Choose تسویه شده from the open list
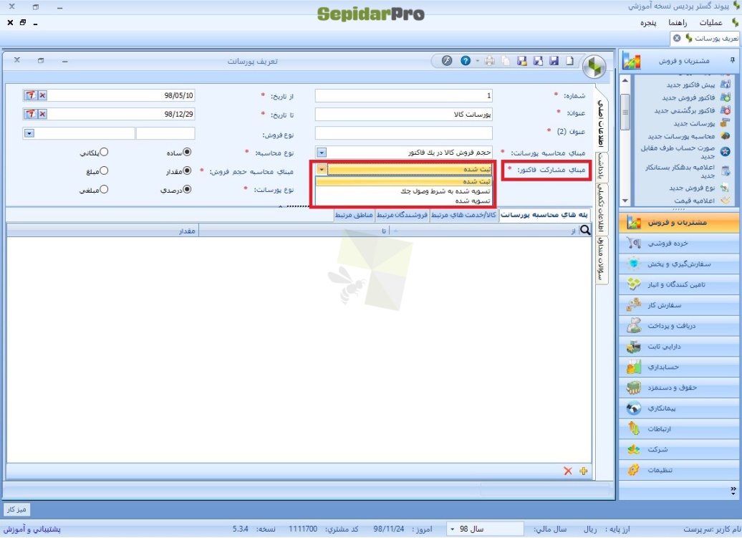742x538 pixels. click(x=404, y=201)
